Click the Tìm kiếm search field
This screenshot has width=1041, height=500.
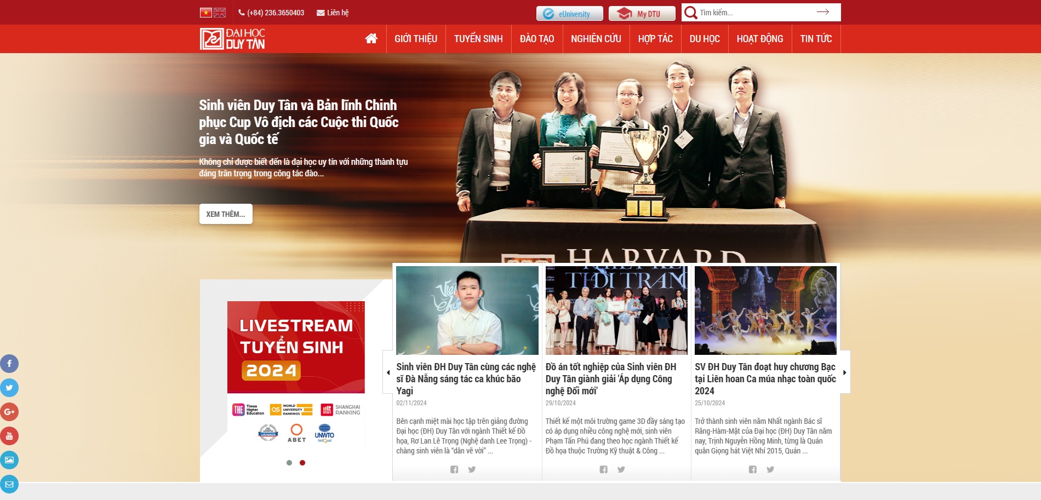(756, 13)
